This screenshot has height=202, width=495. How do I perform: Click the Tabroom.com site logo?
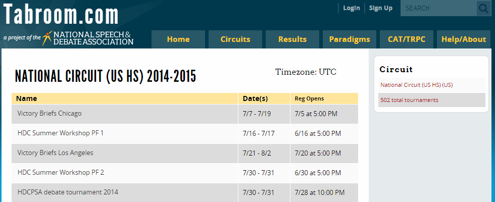click(61, 15)
